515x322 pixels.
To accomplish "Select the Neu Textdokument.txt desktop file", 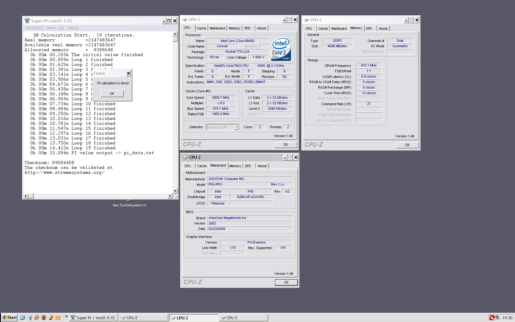I will point(129,205).
